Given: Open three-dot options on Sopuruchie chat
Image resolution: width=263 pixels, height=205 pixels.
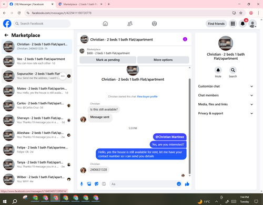Looking at the screenshot, I should [63, 76].
